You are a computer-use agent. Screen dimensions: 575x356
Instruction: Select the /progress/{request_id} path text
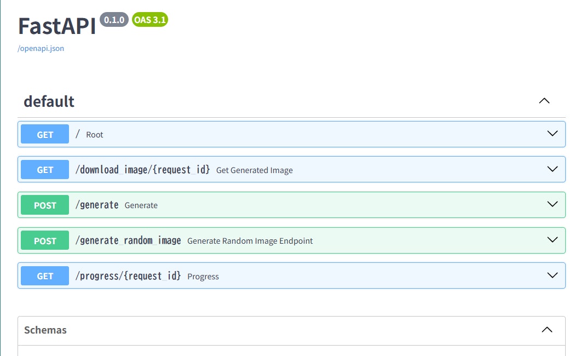128,276
